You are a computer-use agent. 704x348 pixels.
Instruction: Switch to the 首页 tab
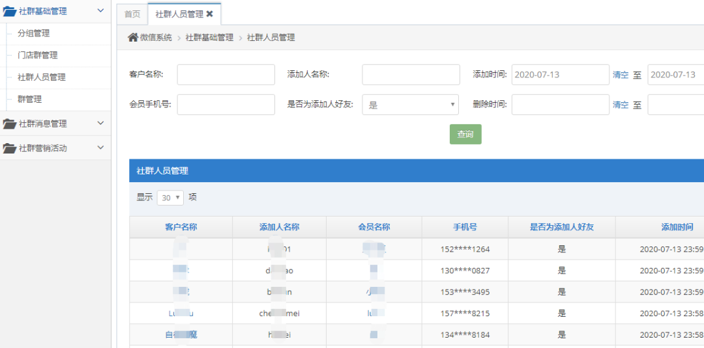pyautogui.click(x=132, y=14)
